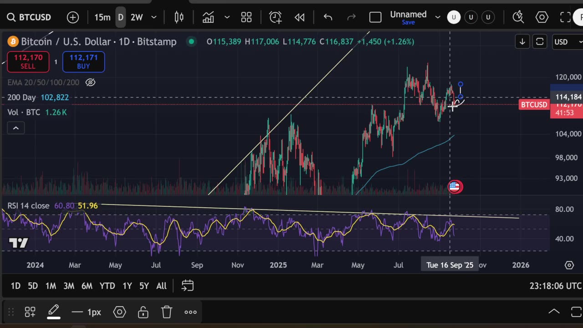Image resolution: width=583 pixels, height=328 pixels.
Task: Open the Indicators menu icon
Action: 208,17
